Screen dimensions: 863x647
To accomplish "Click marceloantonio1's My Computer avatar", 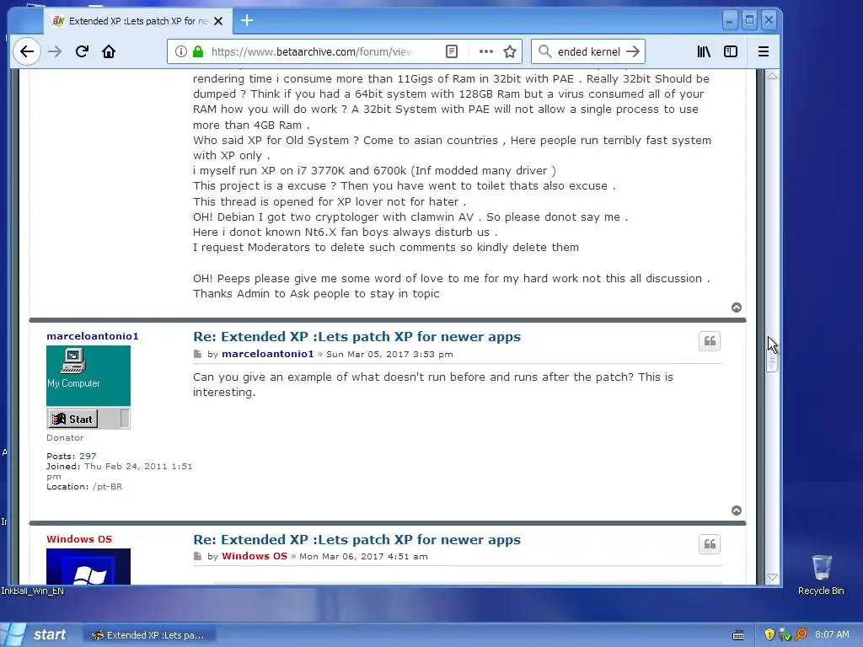I will (x=88, y=388).
